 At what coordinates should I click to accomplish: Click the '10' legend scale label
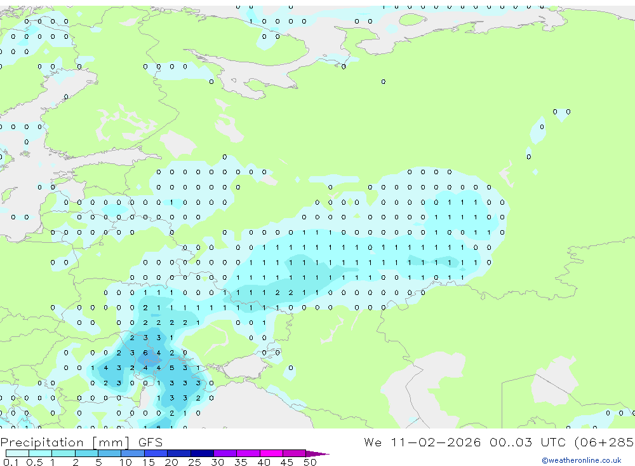[126, 462]
